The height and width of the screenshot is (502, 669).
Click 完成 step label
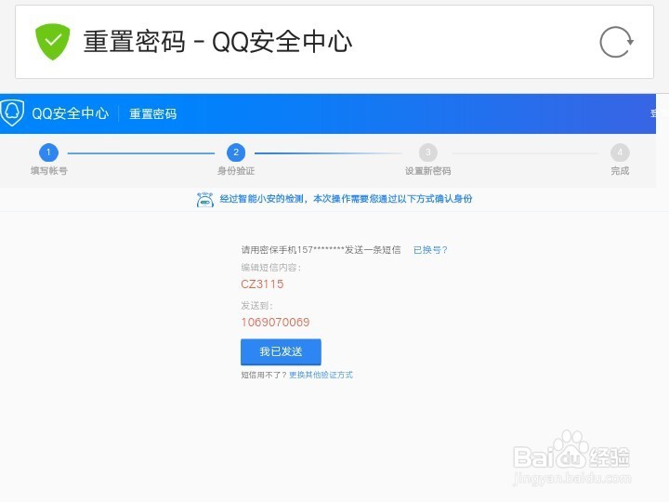point(620,171)
